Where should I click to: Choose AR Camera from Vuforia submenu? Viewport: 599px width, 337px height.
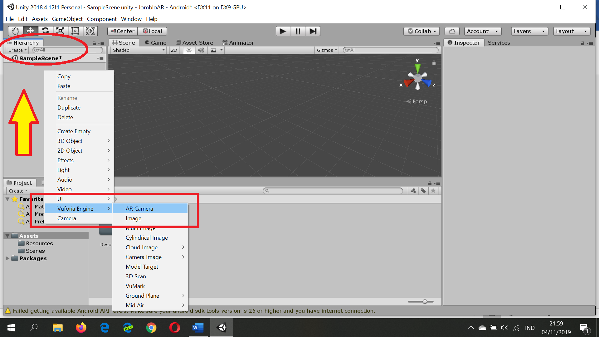point(150,208)
